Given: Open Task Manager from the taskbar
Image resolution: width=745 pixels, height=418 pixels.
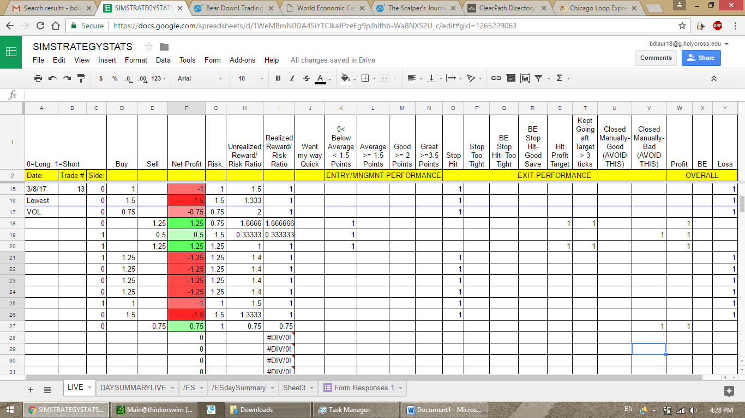Looking at the screenshot, I should click(x=356, y=410).
